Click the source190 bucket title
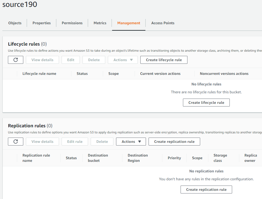This screenshot has width=262, height=199. pos(20,4)
